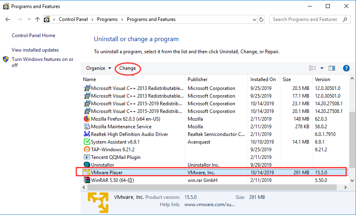Viewport: 356px width, 215px height.
Task: Click the WinRAR 5.50 icon
Action: 87,180
